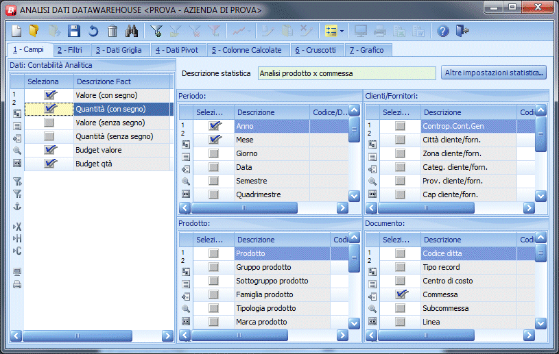
Task: Open the view options dropdown arrow in toolbar
Action: coord(342,31)
